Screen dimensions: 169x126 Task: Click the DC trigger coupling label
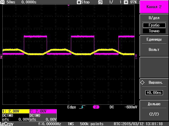tap(112, 107)
